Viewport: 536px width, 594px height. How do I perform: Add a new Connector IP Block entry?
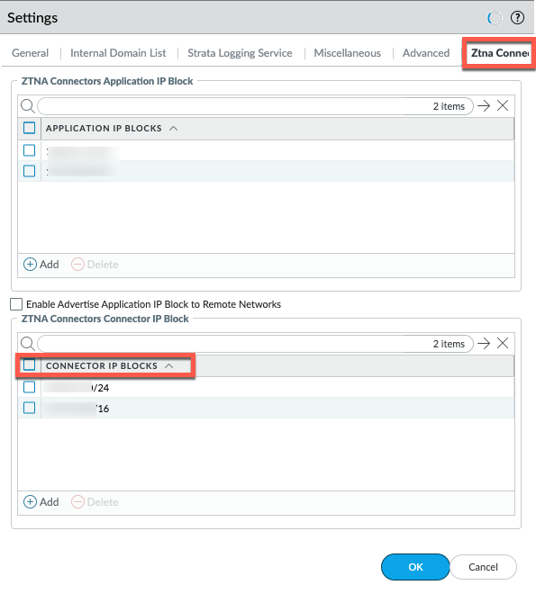[41, 501]
